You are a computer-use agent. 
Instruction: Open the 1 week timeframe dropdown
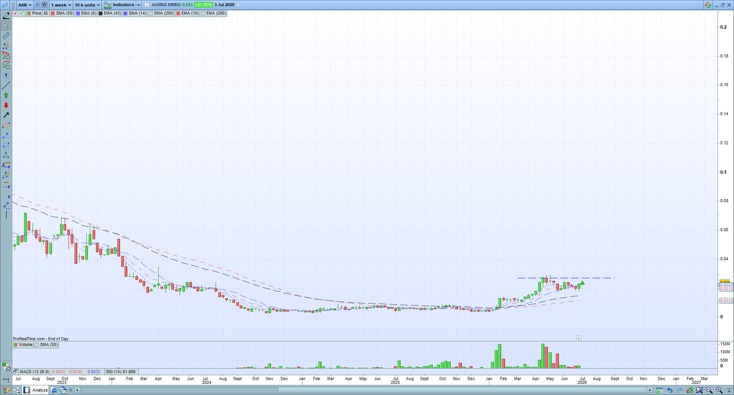click(x=61, y=5)
